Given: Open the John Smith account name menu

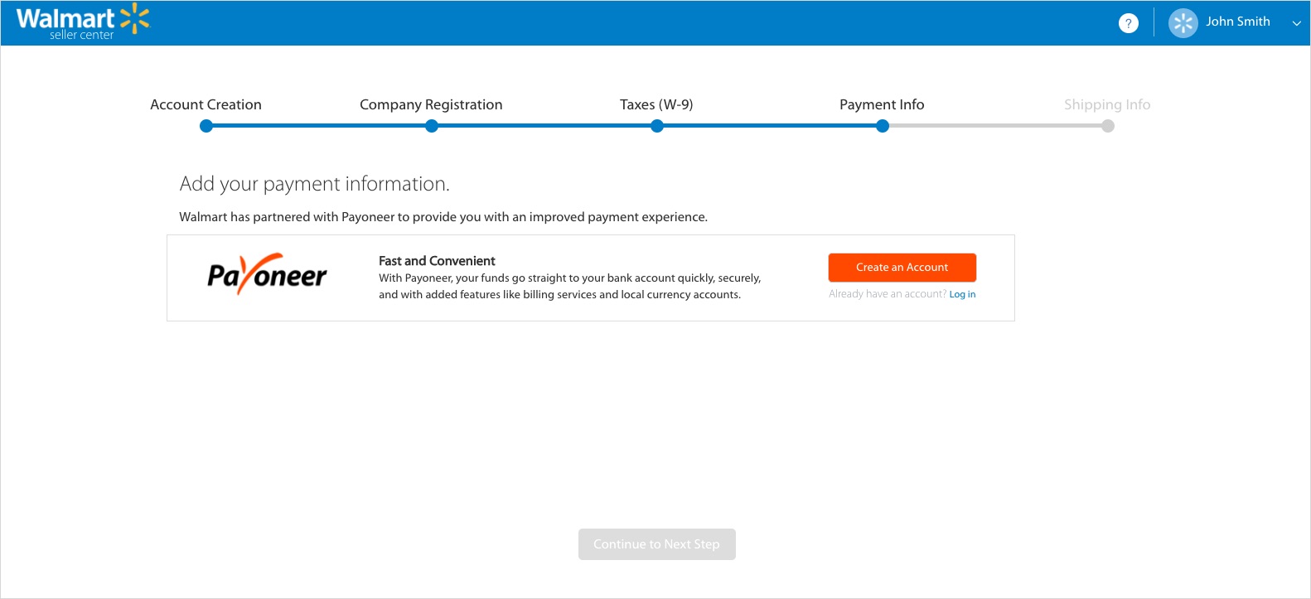Looking at the screenshot, I should (1237, 22).
